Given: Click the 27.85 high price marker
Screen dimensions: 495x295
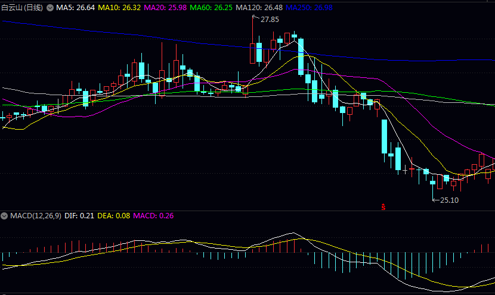Looking at the screenshot, I should point(270,20).
